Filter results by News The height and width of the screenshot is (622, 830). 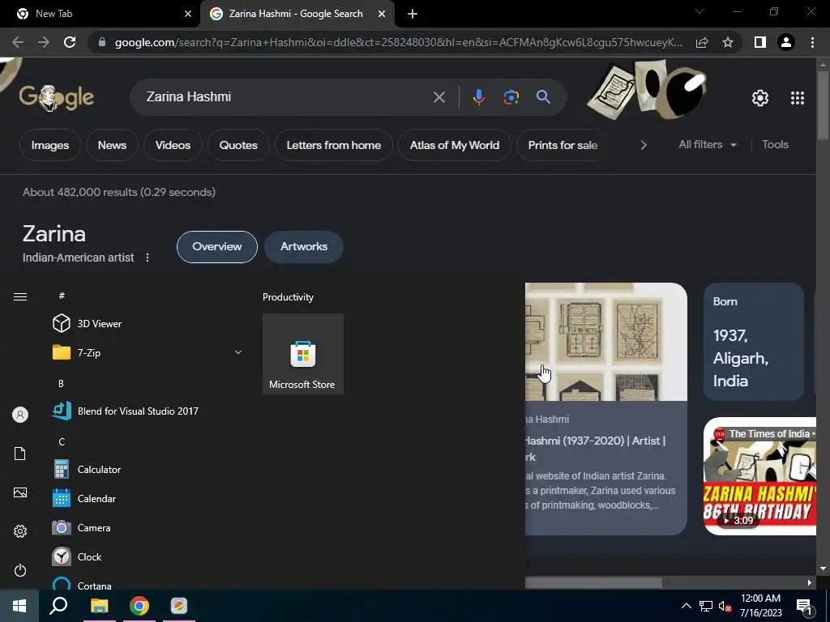pyautogui.click(x=112, y=145)
